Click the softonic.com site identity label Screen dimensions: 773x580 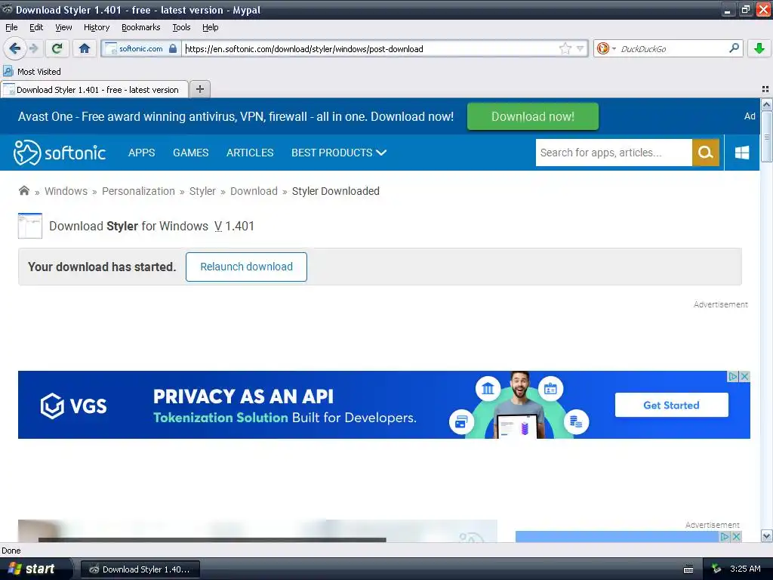click(x=141, y=49)
